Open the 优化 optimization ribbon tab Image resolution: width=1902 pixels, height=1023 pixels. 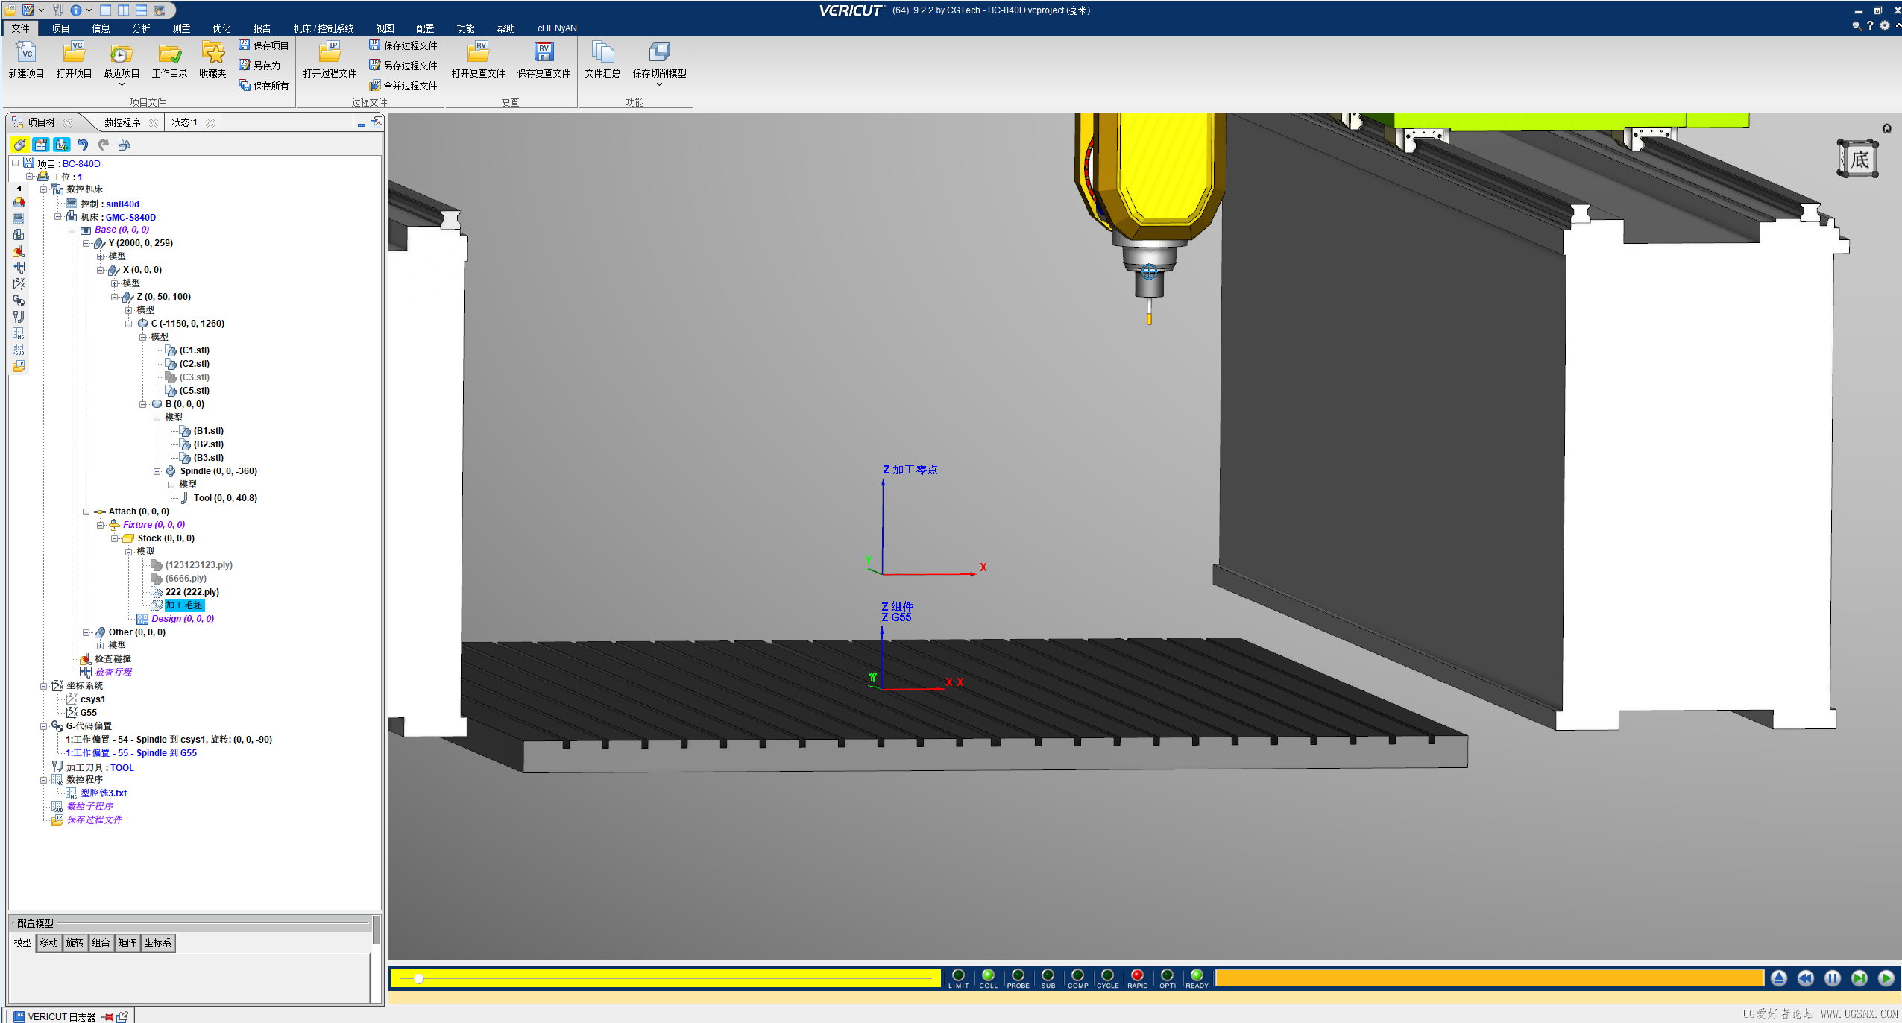(x=221, y=28)
